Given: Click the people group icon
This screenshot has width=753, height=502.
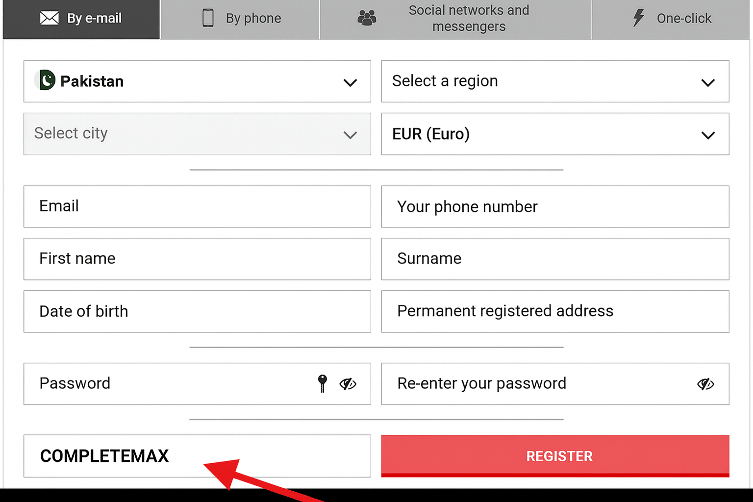Looking at the screenshot, I should [367, 18].
